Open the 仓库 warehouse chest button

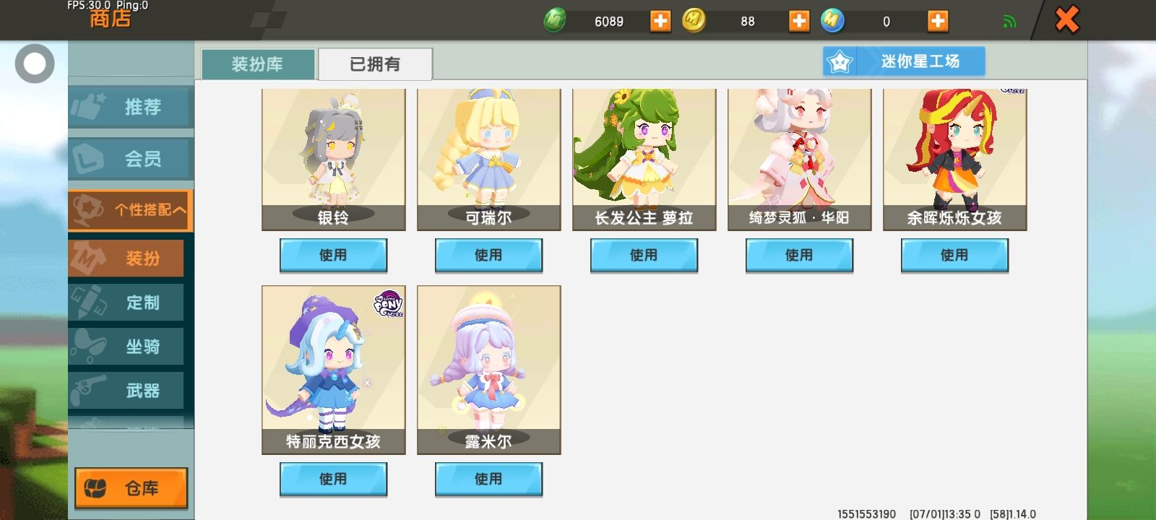[x=131, y=488]
